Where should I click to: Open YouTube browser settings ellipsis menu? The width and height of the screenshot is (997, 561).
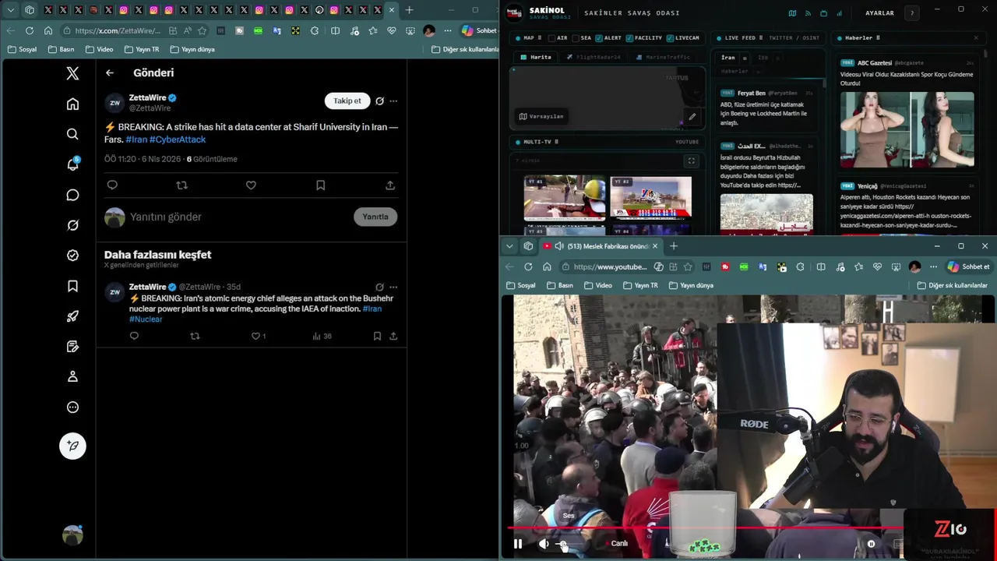click(933, 266)
